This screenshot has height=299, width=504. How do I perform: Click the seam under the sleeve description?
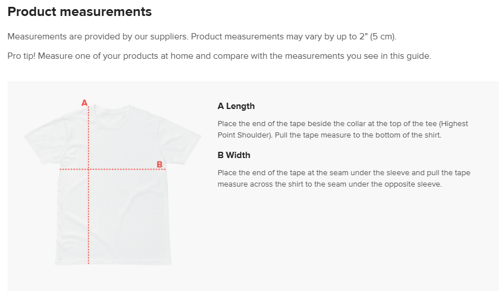pos(344,179)
